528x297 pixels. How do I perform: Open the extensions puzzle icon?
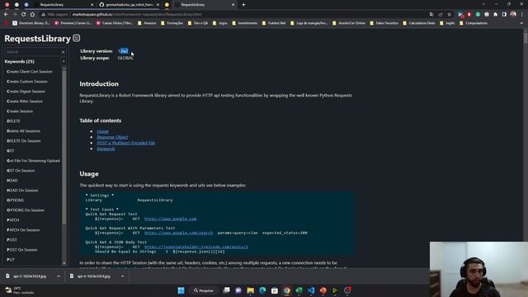click(495, 15)
